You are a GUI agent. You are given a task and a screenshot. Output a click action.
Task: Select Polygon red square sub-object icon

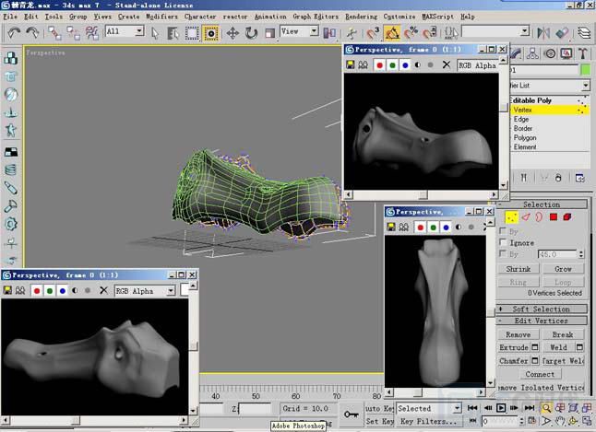tap(554, 217)
